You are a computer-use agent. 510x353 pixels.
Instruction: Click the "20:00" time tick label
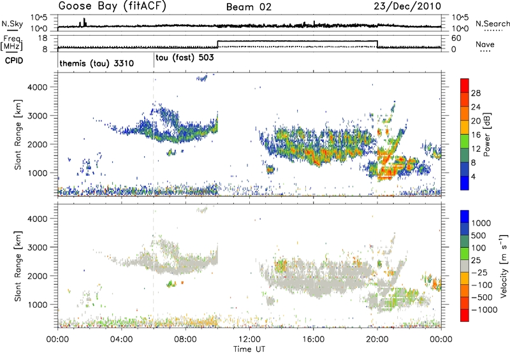(377, 340)
